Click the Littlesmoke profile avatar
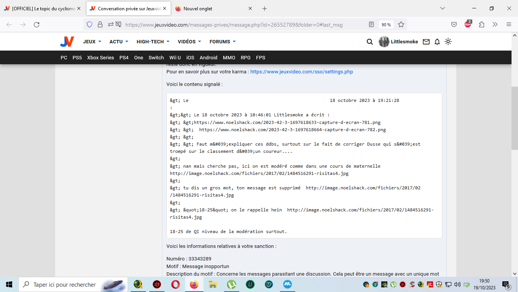The height and width of the screenshot is (292, 518). tap(384, 42)
